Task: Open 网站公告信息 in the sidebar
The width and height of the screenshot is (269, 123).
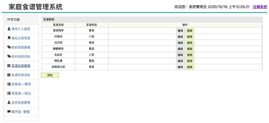Action: coord(21,38)
